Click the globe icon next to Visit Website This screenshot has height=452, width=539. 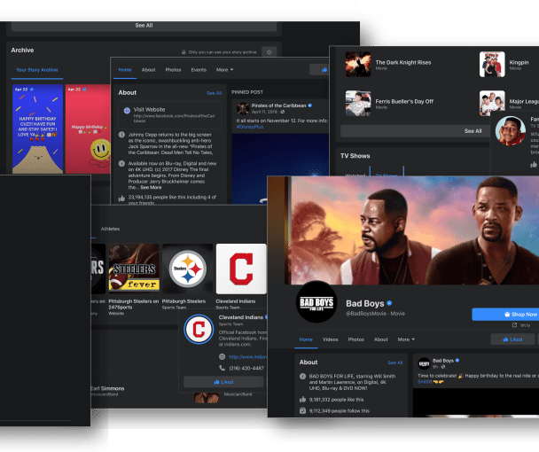click(127, 110)
